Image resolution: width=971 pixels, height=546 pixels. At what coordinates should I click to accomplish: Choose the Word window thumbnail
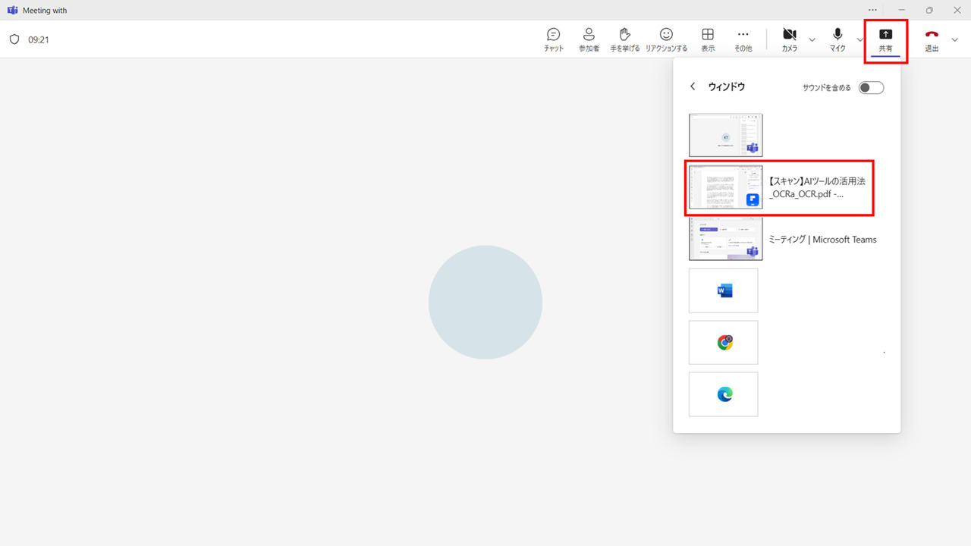click(723, 290)
